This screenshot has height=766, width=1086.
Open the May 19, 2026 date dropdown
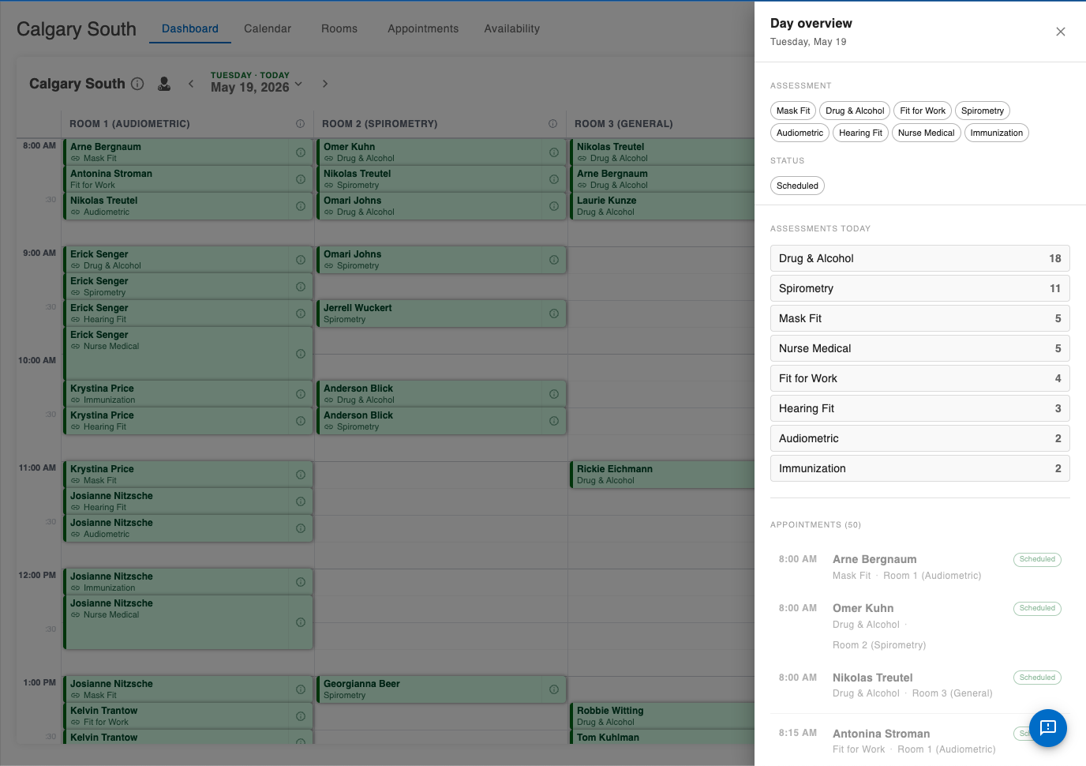(x=257, y=82)
